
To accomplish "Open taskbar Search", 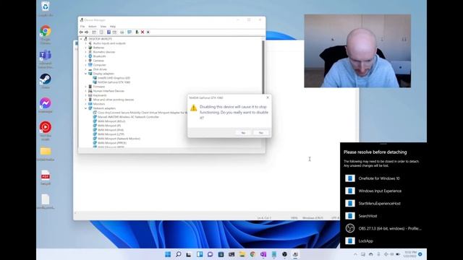I will pyautogui.click(x=179, y=254).
